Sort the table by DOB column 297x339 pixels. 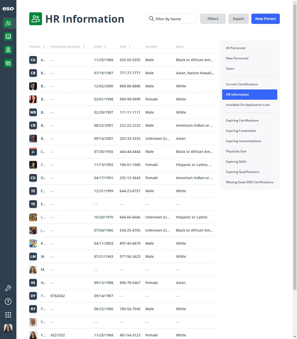tap(105, 47)
